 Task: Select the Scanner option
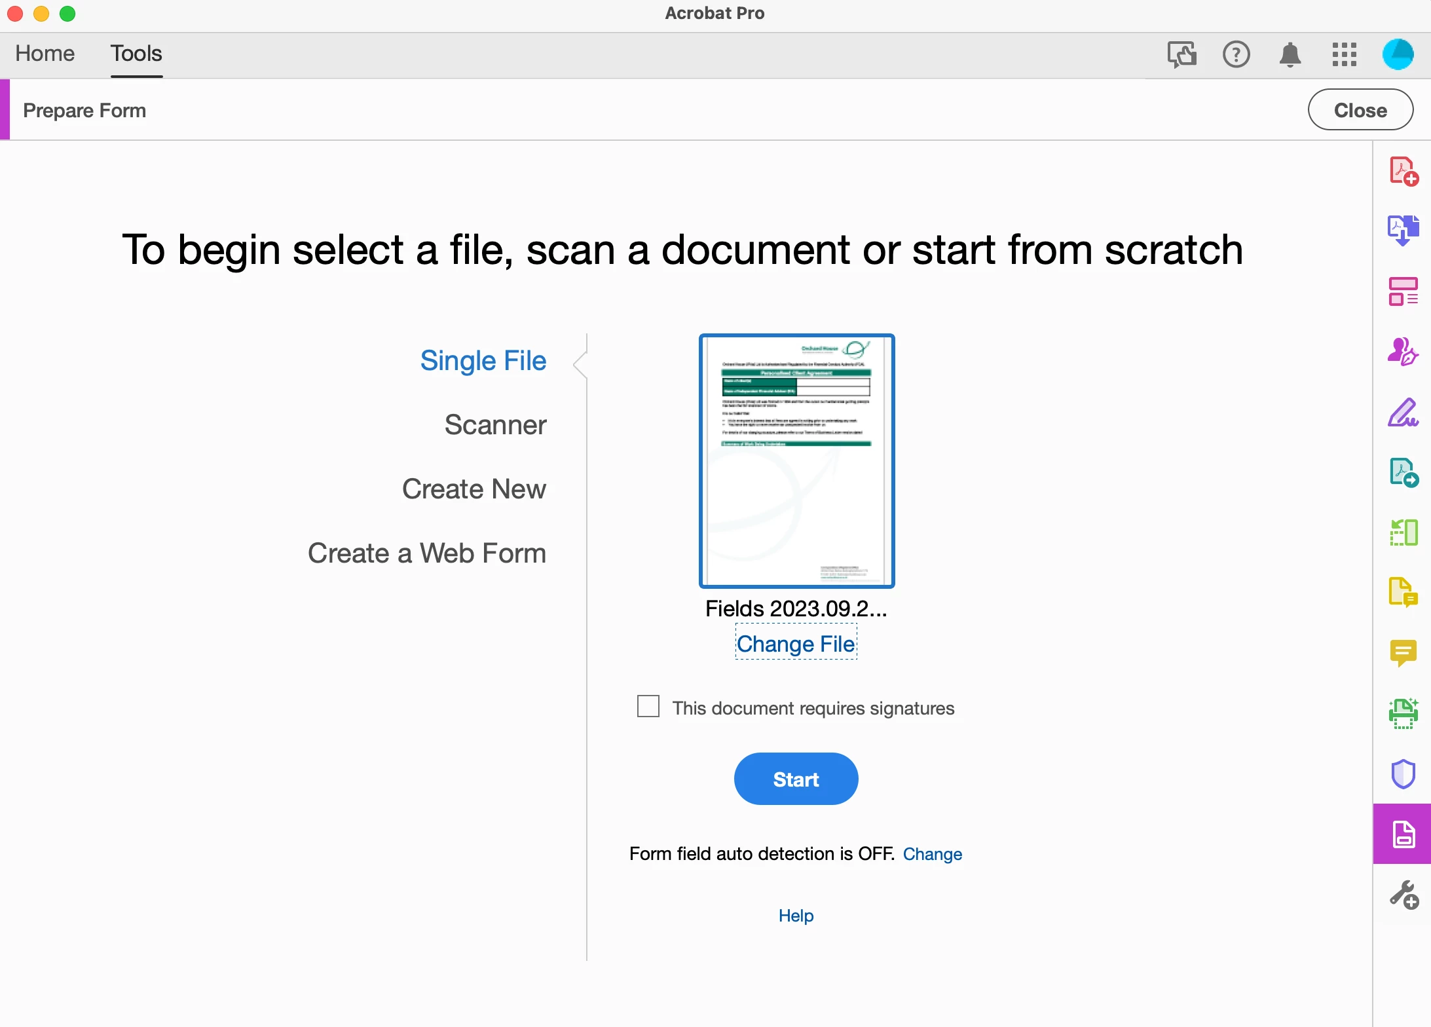click(495, 425)
